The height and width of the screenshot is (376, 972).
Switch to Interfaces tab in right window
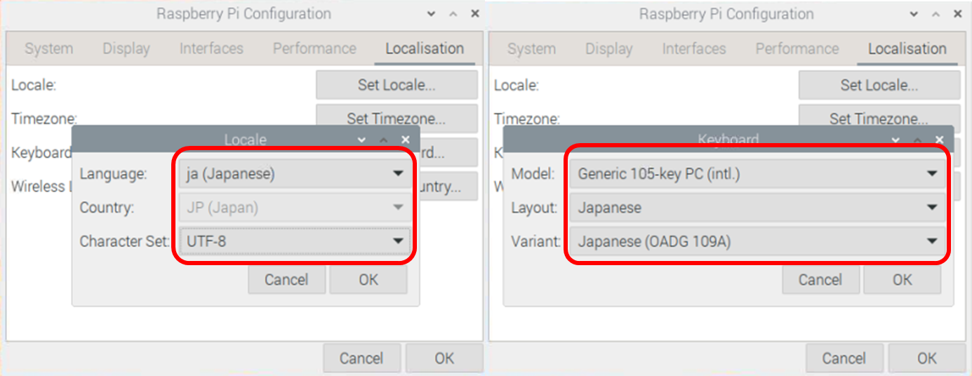coord(694,48)
